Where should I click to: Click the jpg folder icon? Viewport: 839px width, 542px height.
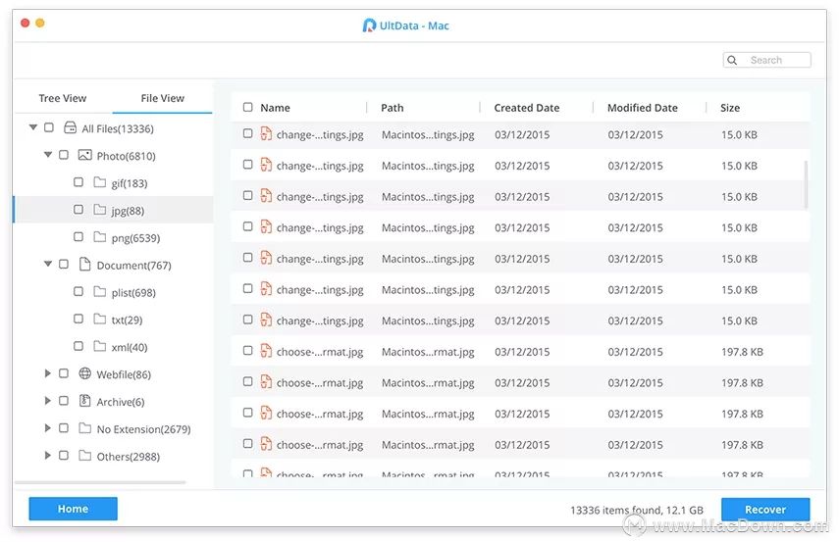tap(99, 210)
